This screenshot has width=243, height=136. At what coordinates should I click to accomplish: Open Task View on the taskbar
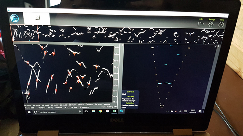pos(86,112)
